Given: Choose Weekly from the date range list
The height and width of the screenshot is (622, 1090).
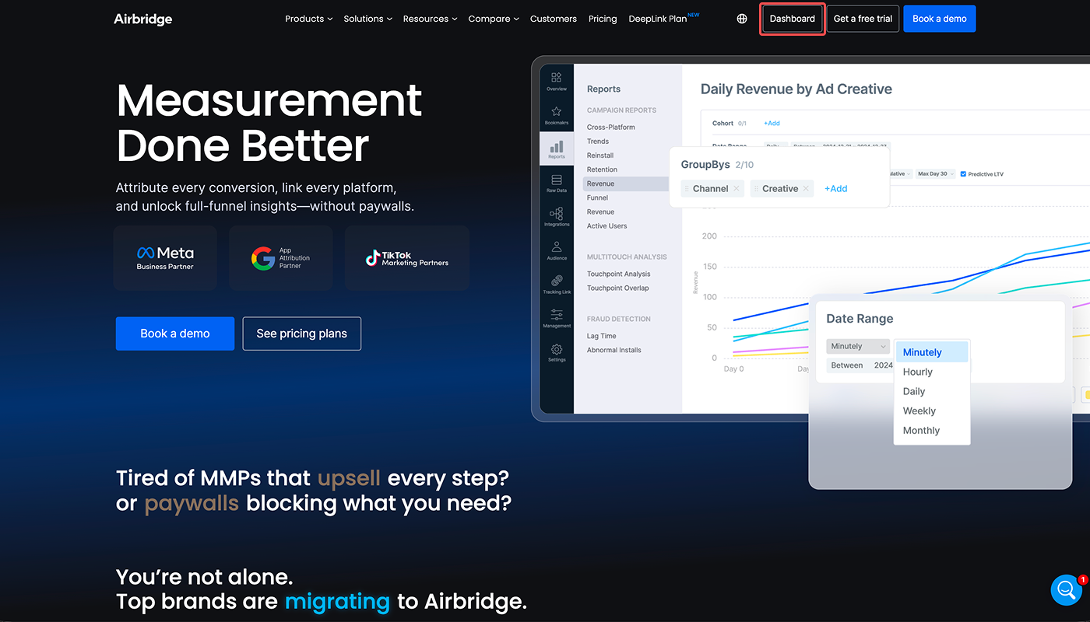Looking at the screenshot, I should click(x=931, y=411).
